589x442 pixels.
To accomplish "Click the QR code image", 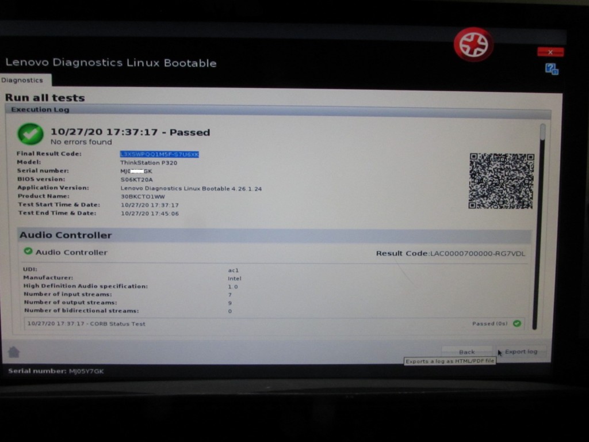I will (501, 180).
